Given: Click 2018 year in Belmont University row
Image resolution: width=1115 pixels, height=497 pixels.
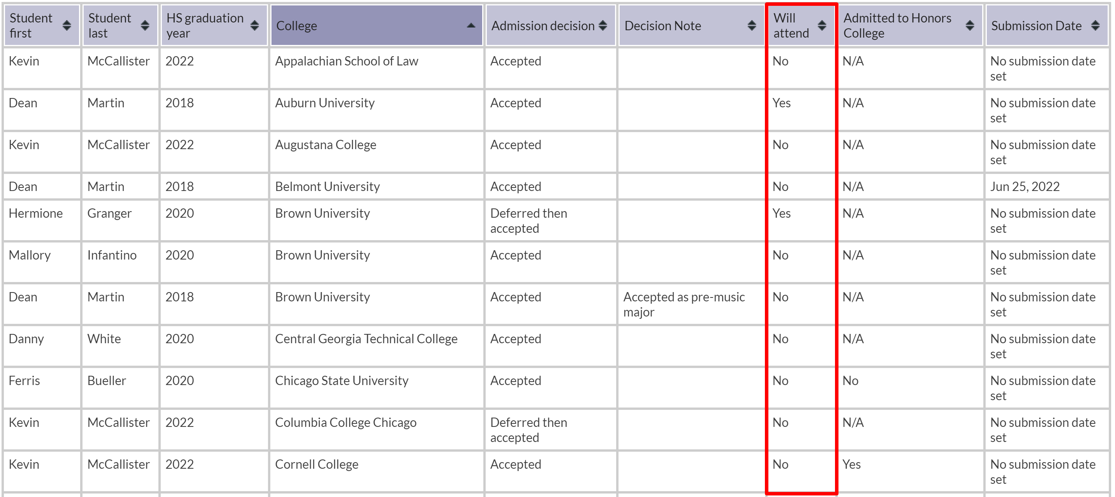Looking at the screenshot, I should (180, 187).
